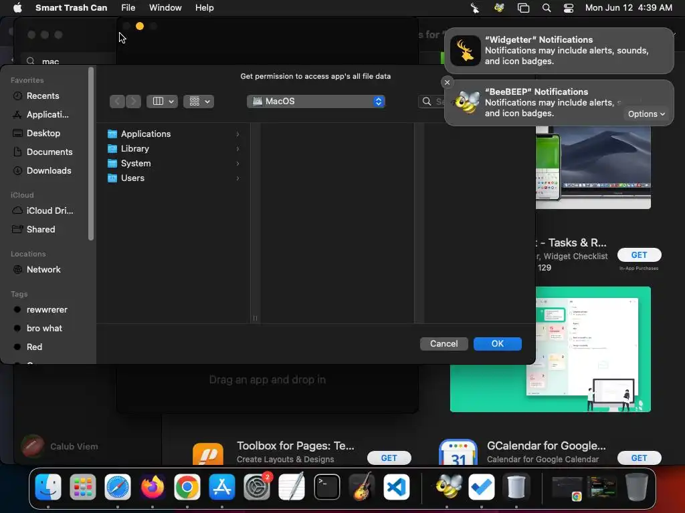
Task: Open Smart Trash Can app in dock
Action: coord(516,486)
